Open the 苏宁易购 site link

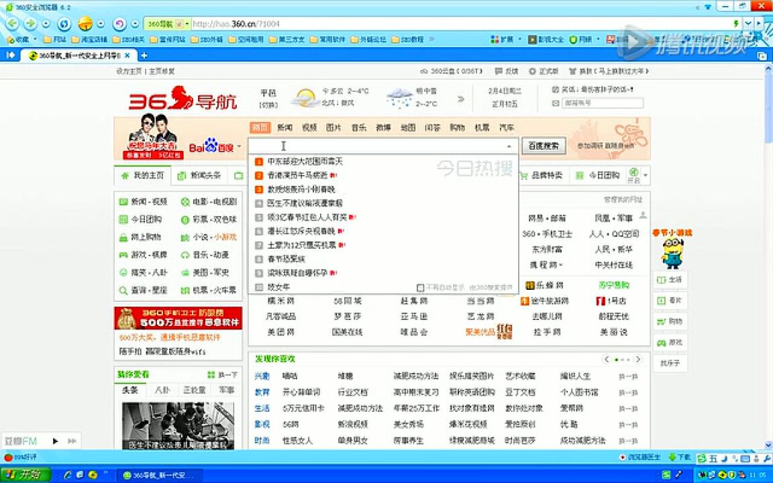(614, 285)
